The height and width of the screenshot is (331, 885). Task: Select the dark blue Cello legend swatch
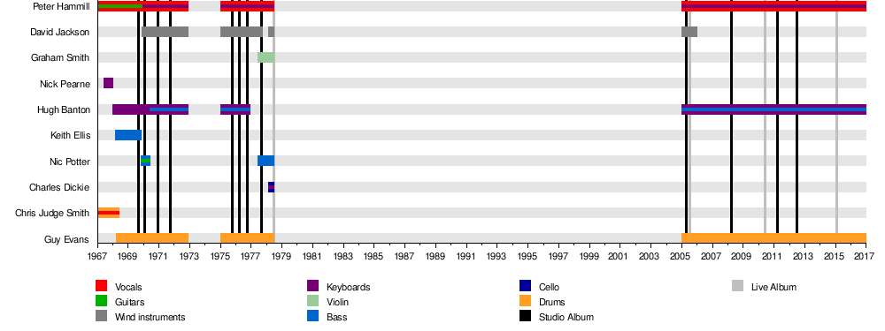click(526, 286)
